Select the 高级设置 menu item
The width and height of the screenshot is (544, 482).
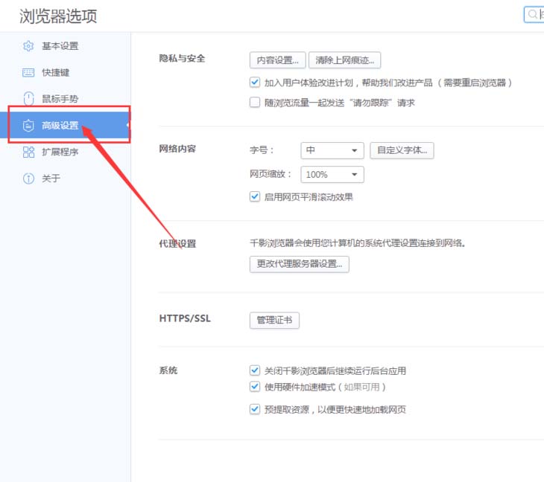(66, 125)
